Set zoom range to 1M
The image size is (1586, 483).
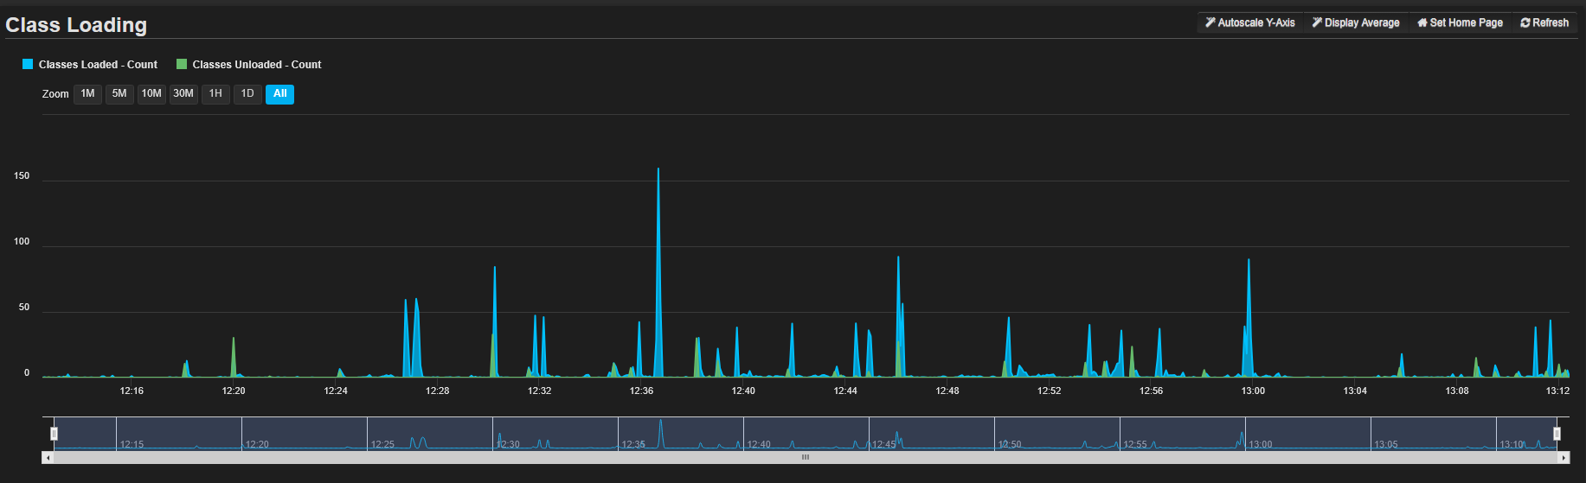(87, 94)
